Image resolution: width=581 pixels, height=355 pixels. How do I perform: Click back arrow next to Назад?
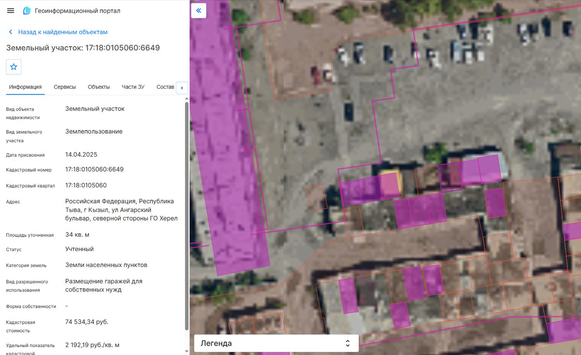click(x=10, y=32)
